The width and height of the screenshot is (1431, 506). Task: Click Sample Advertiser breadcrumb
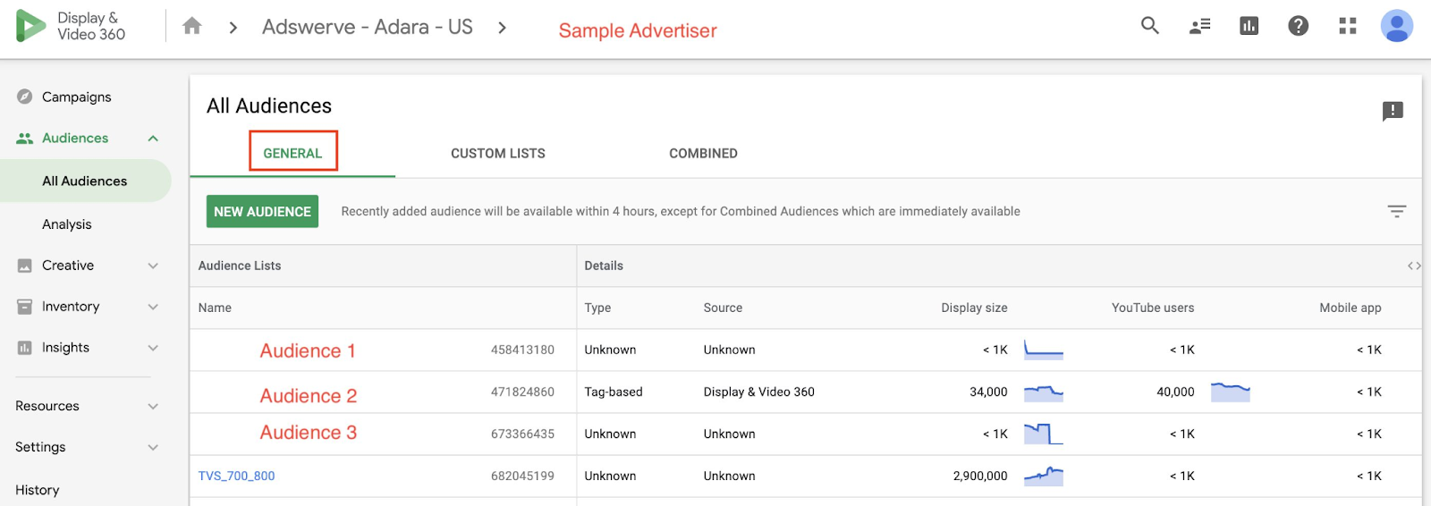click(638, 30)
